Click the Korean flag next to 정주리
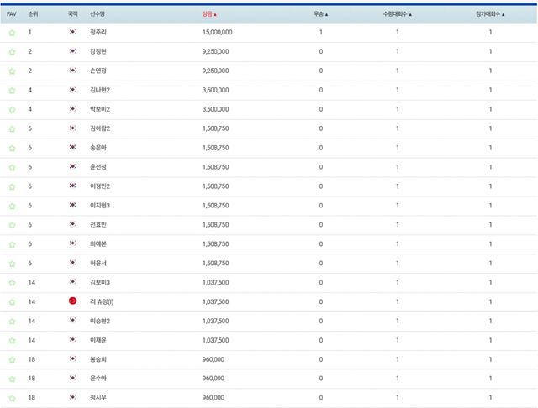 click(x=73, y=33)
